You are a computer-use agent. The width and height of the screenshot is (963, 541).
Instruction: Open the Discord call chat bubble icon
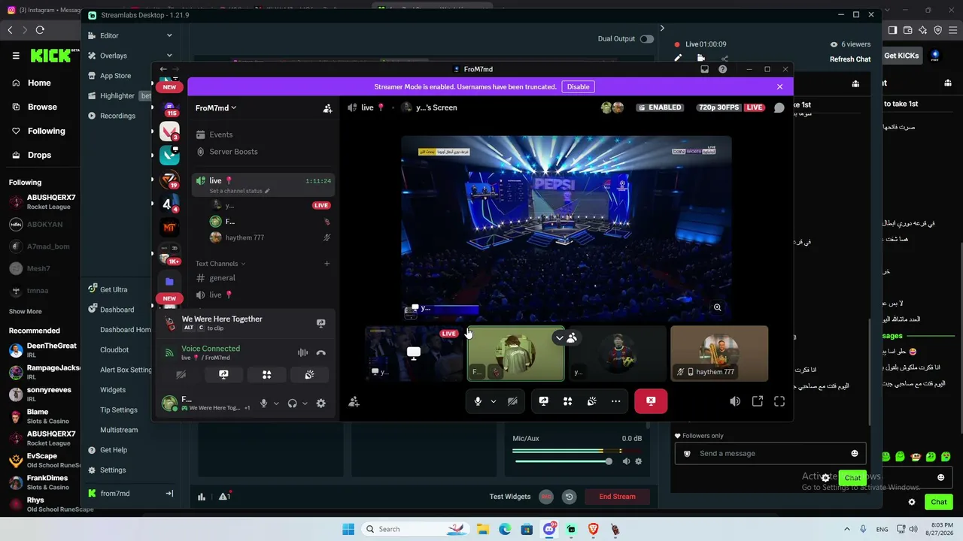coord(779,107)
